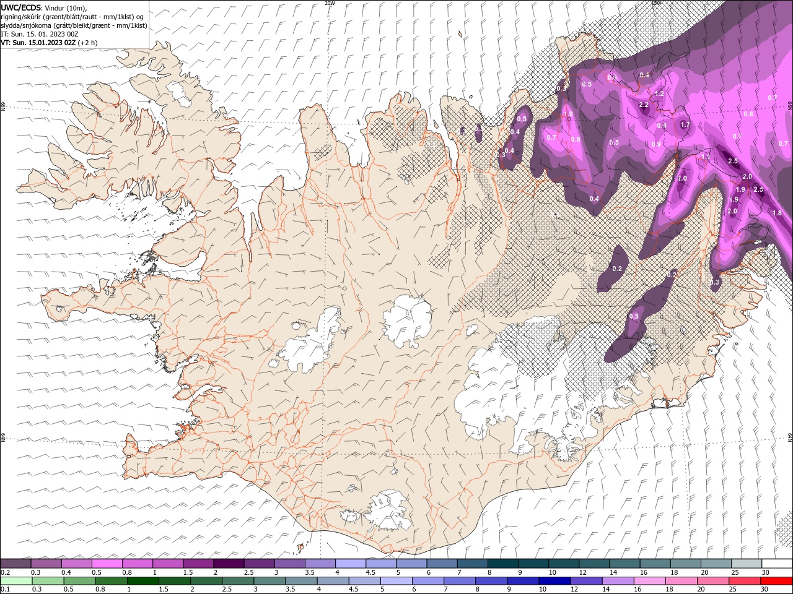Image resolution: width=793 pixels, height=594 pixels.
Task: Select the 'IT: Sun. 15. 01. 2023 00Z' timestamp
Action: (39, 34)
